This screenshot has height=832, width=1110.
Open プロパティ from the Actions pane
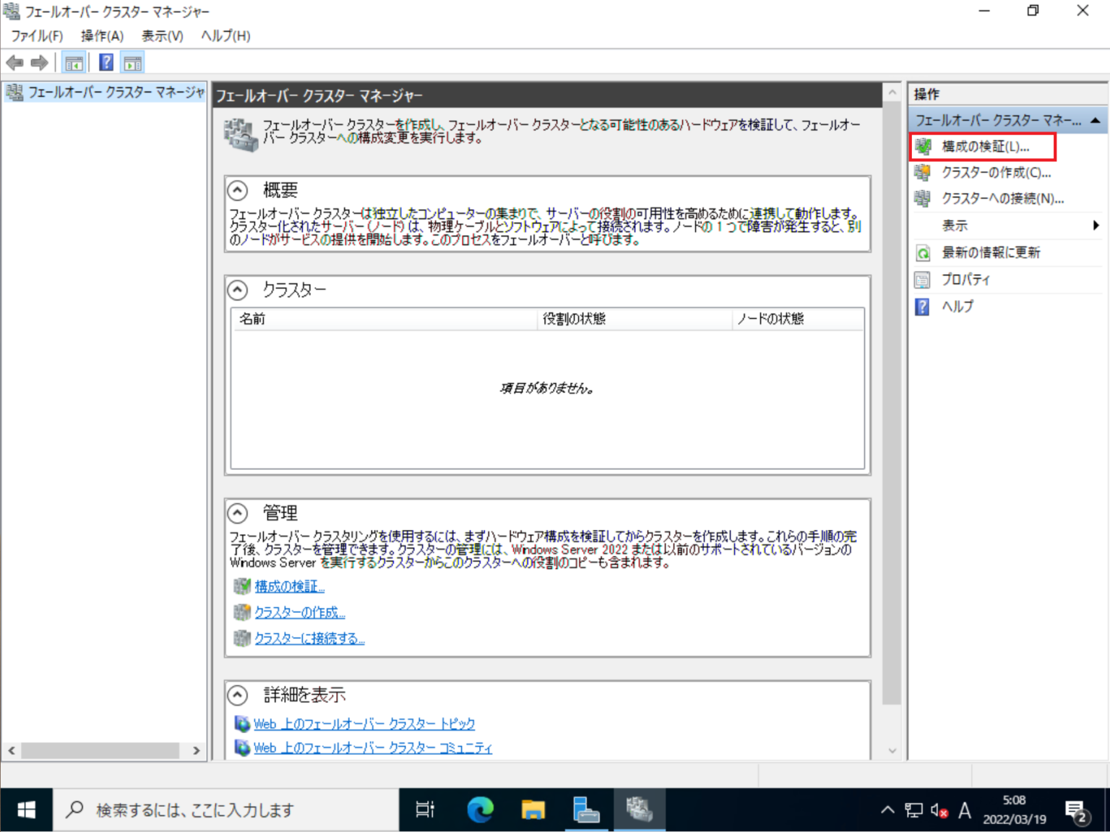click(965, 279)
